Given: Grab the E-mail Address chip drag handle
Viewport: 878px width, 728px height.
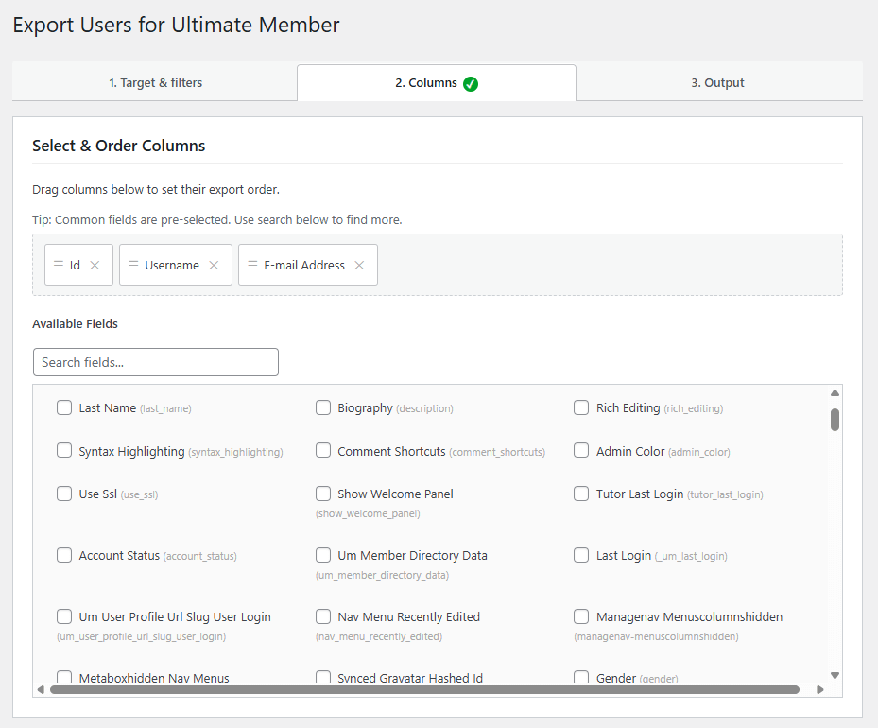Looking at the screenshot, I should tap(252, 266).
